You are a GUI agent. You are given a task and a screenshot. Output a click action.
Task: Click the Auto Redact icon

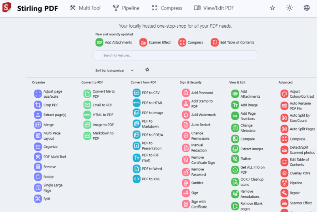coord(186,125)
